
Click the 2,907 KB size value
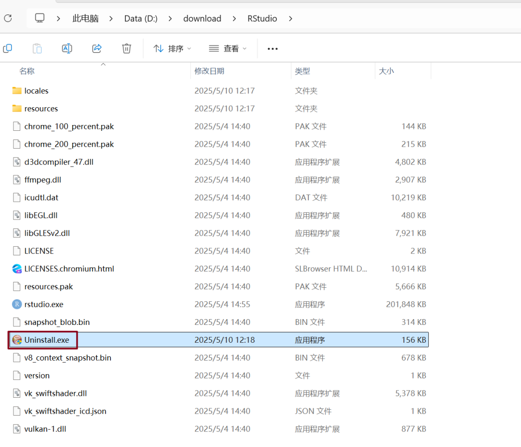click(411, 180)
